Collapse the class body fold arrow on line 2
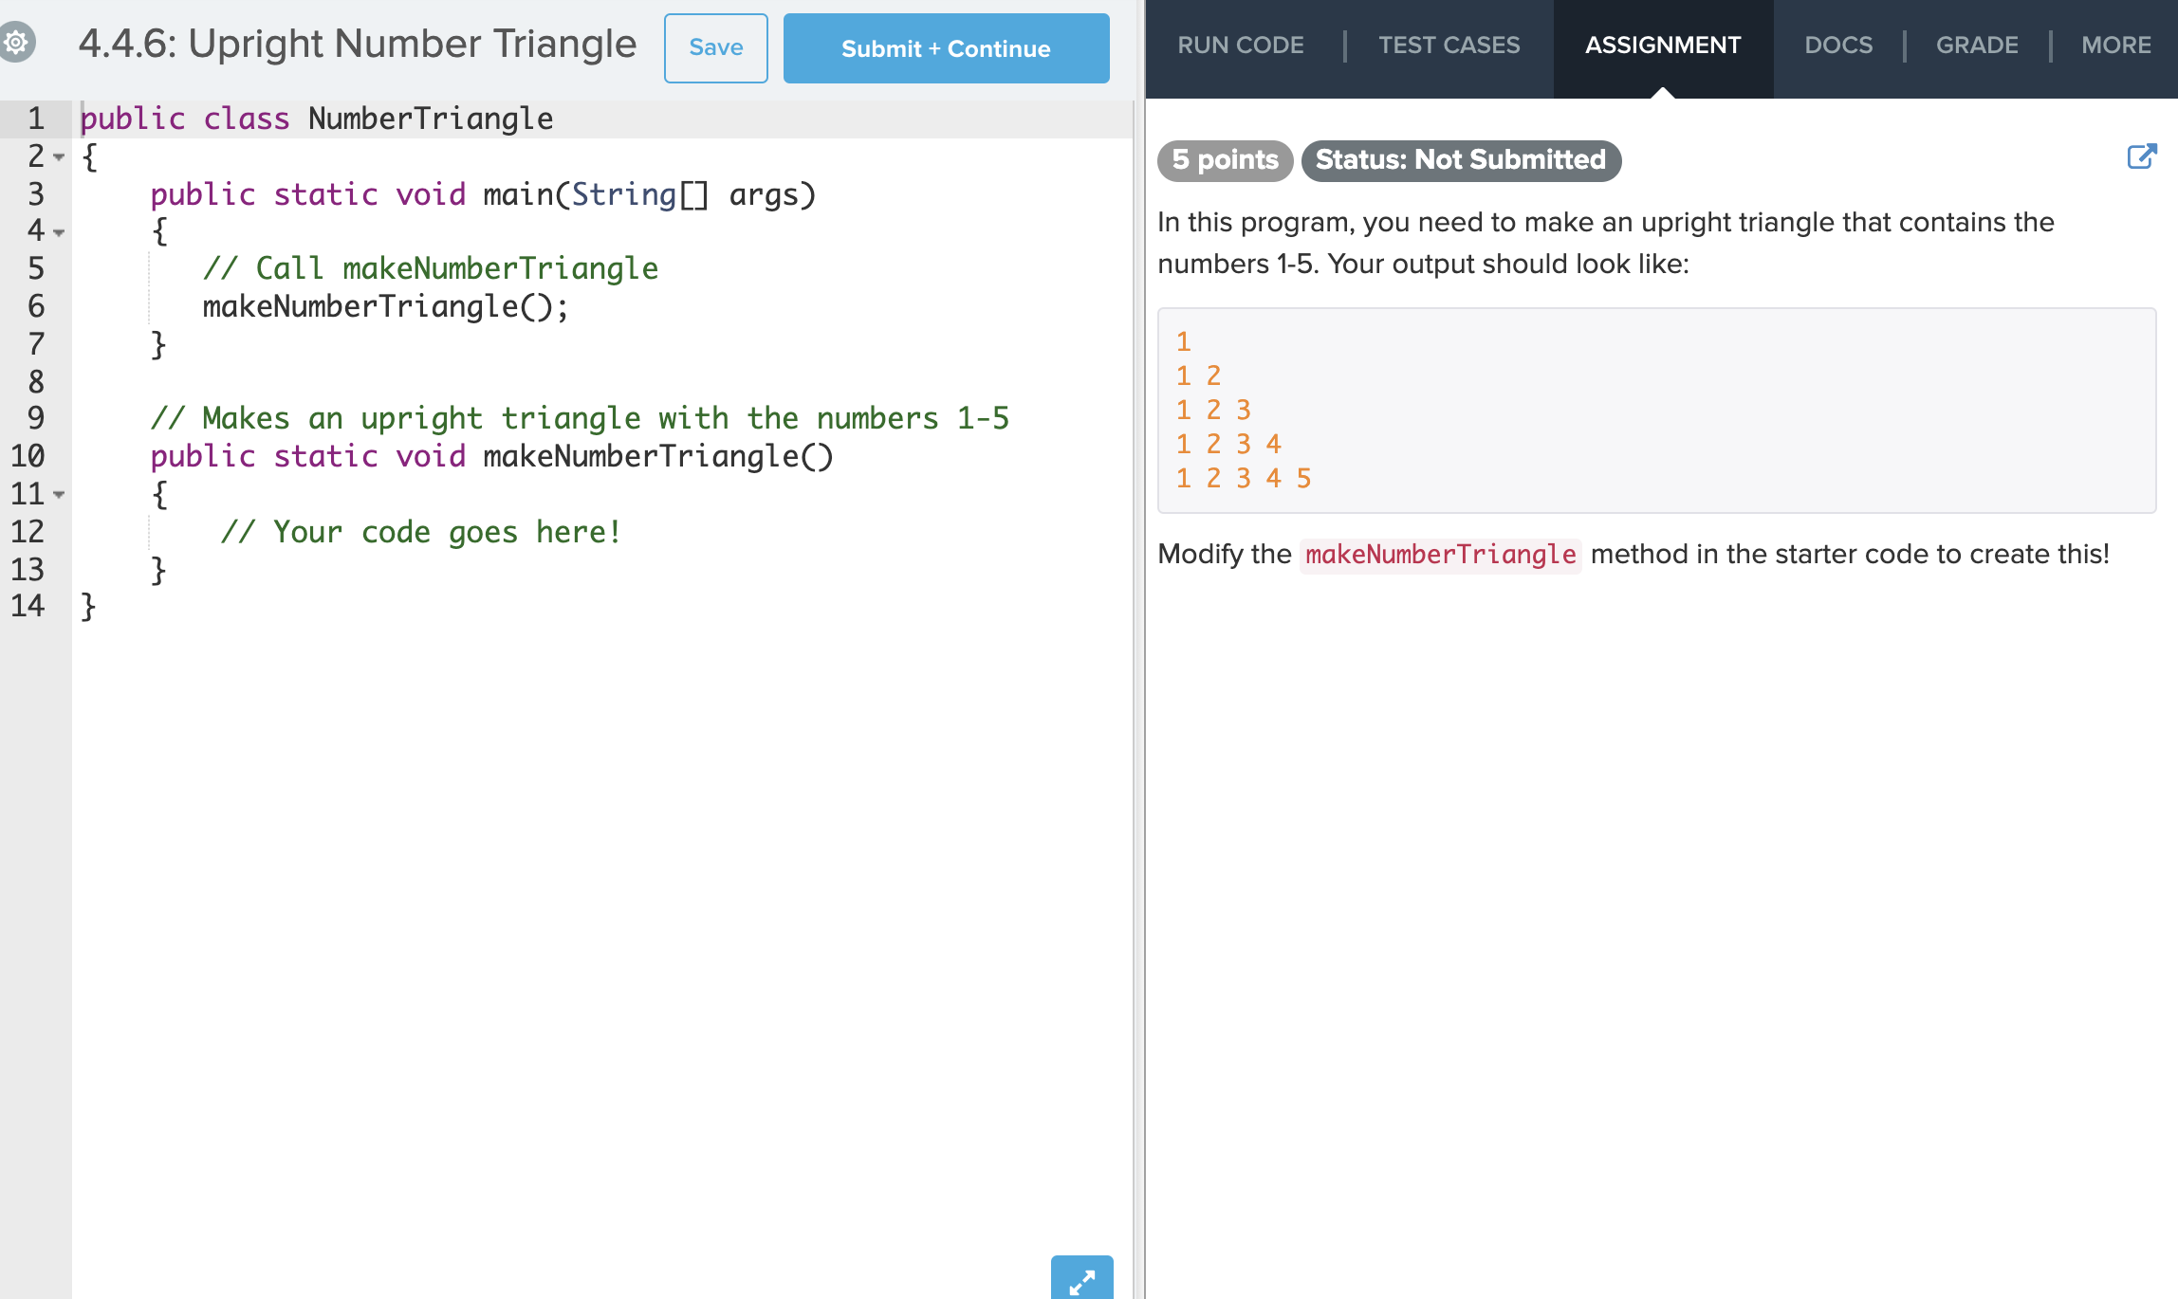This screenshot has width=2178, height=1299. [x=59, y=157]
